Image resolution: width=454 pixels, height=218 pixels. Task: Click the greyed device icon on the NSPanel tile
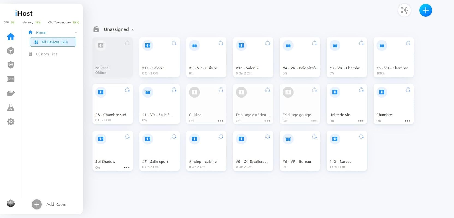click(101, 46)
